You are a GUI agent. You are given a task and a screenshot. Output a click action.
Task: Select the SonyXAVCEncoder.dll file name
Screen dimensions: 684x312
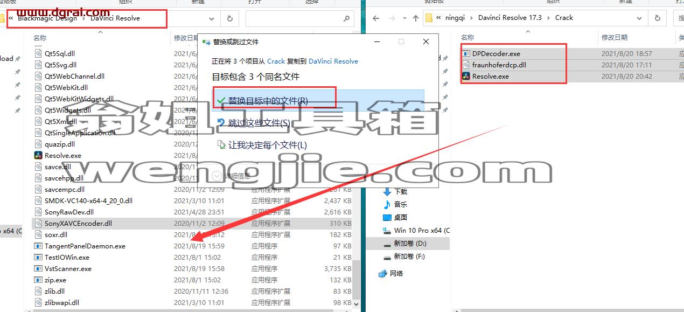click(x=79, y=223)
